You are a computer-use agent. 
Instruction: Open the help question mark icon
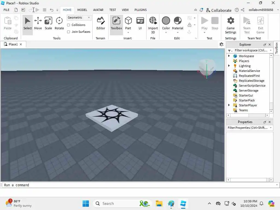(237, 10)
